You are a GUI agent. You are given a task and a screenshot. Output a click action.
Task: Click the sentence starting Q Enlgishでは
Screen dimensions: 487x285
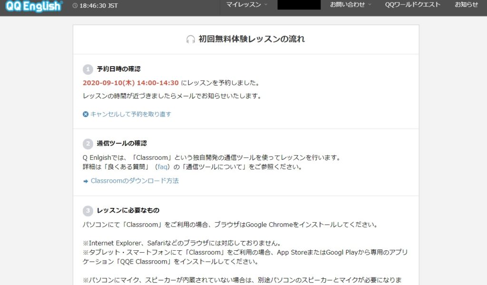pyautogui.click(x=212, y=157)
